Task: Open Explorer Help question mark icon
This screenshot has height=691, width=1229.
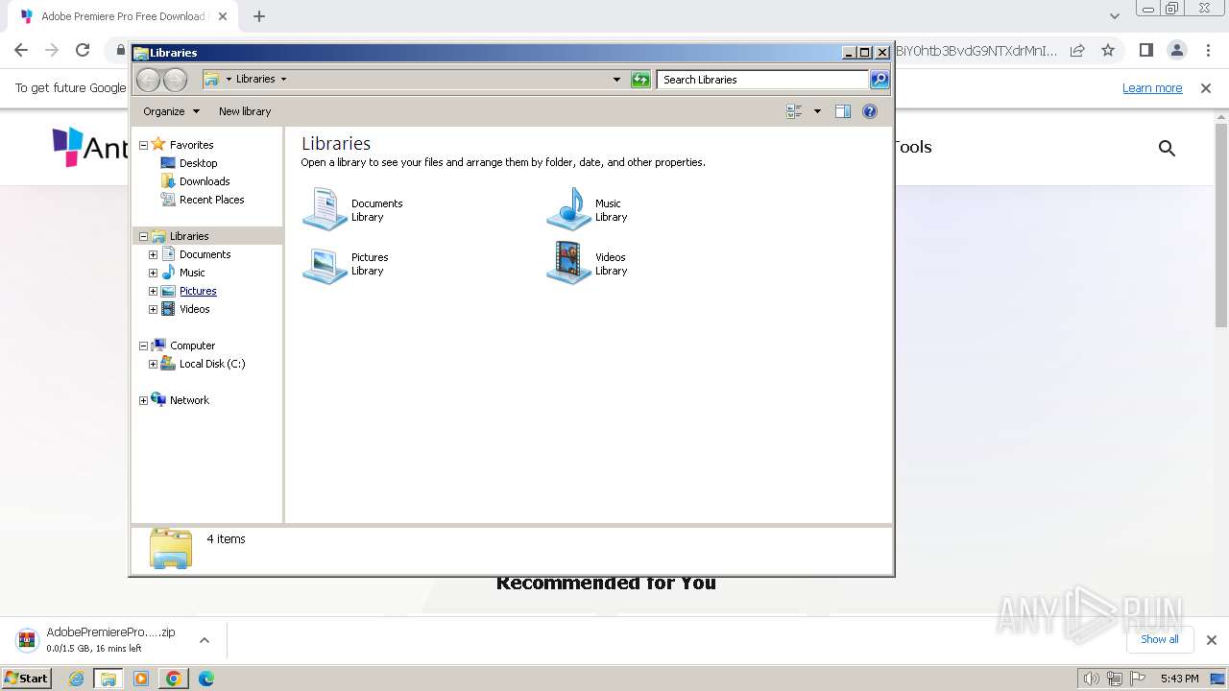Action: coord(870,111)
